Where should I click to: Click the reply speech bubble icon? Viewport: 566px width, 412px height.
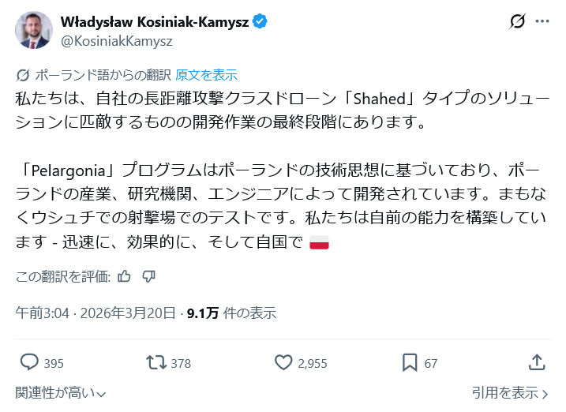click(29, 362)
